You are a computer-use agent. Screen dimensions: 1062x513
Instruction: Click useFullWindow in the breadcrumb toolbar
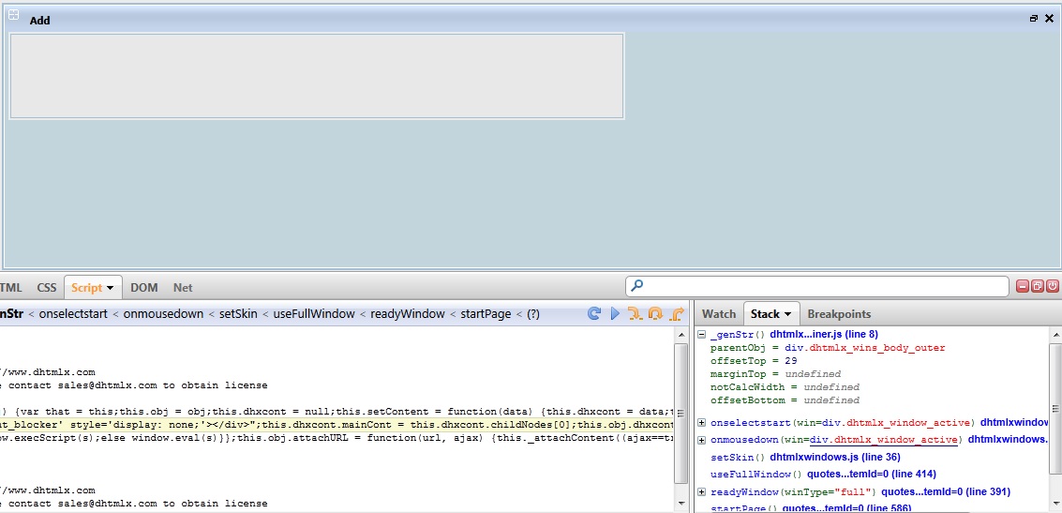(x=314, y=314)
